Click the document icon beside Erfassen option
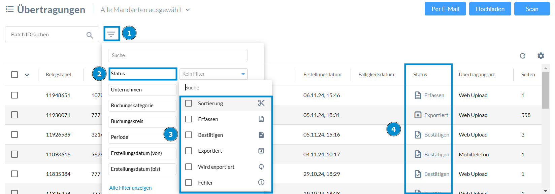The image size is (555, 194). tap(261, 119)
